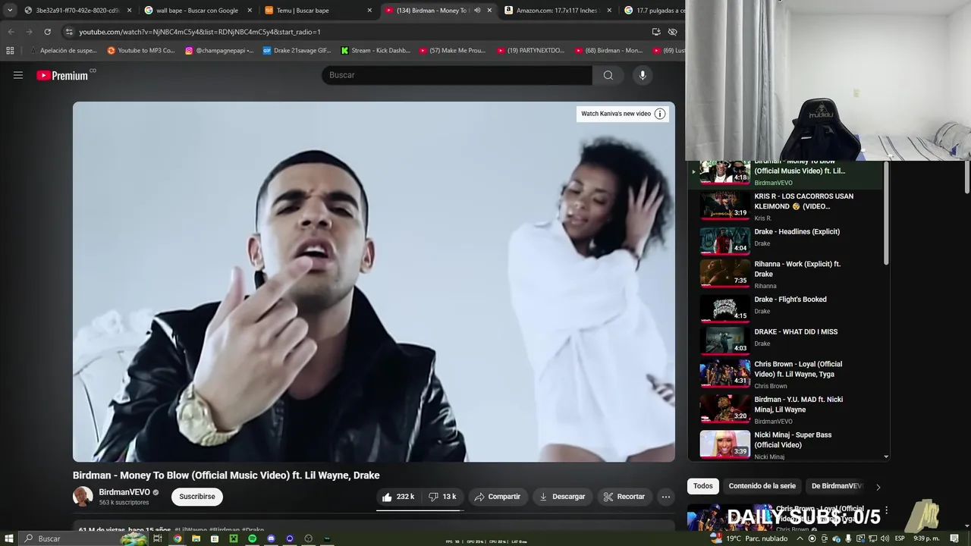Open the Windows notification center icon
Image resolution: width=971 pixels, height=546 pixels.
955,538
